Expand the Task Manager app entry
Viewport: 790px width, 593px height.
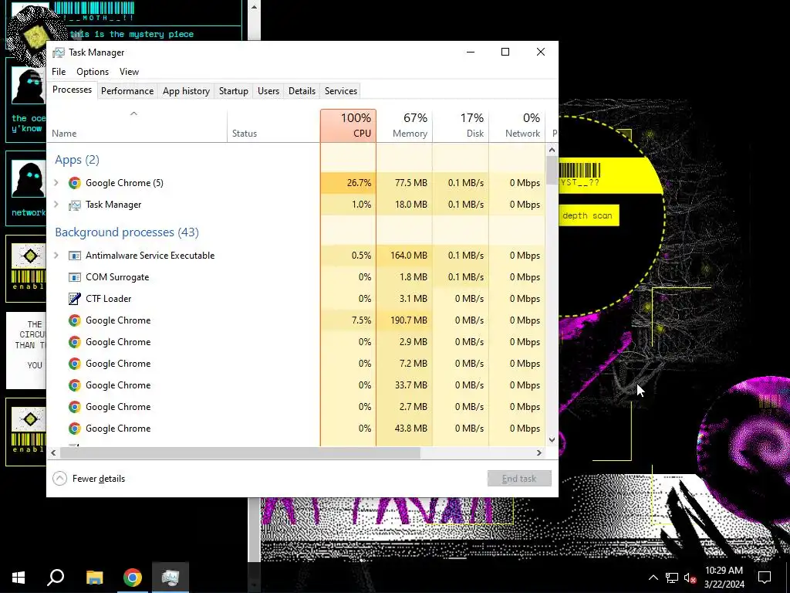(x=56, y=205)
